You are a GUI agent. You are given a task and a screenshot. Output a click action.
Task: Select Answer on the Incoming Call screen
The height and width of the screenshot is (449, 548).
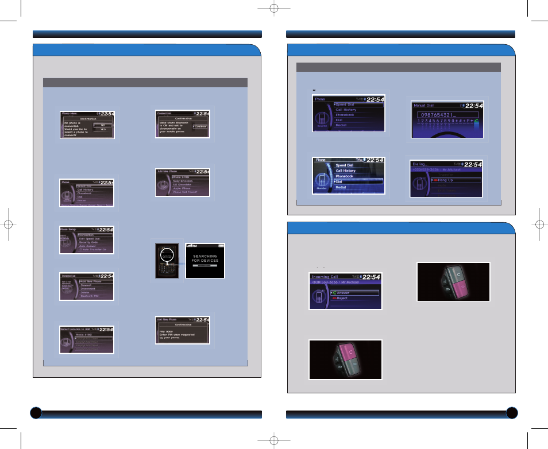coord(354,293)
